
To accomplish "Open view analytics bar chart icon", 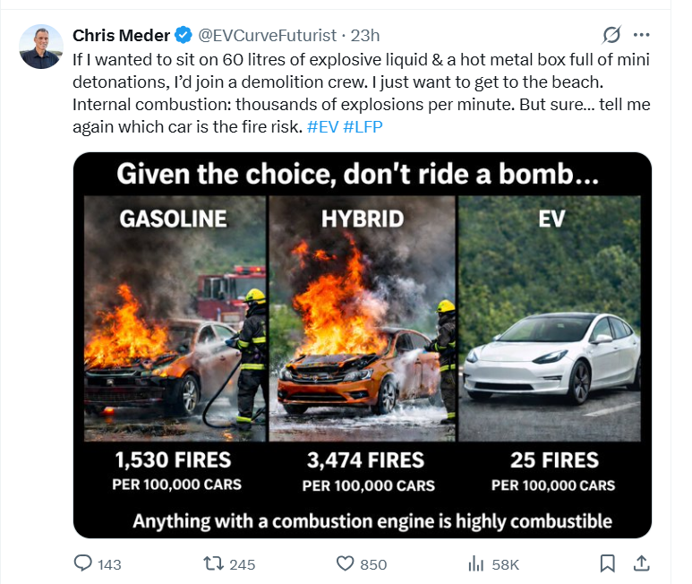I will (476, 563).
